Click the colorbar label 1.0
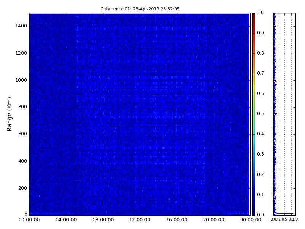Screen dimensions: 305x229 pos(260,13)
